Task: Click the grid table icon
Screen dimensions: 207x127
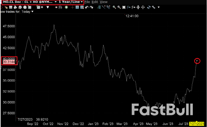Action: [11, 7]
